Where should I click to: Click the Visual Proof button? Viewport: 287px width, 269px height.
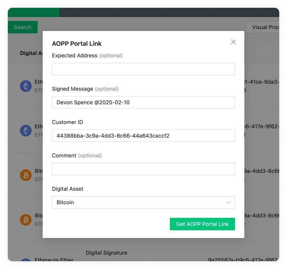tap(264, 27)
